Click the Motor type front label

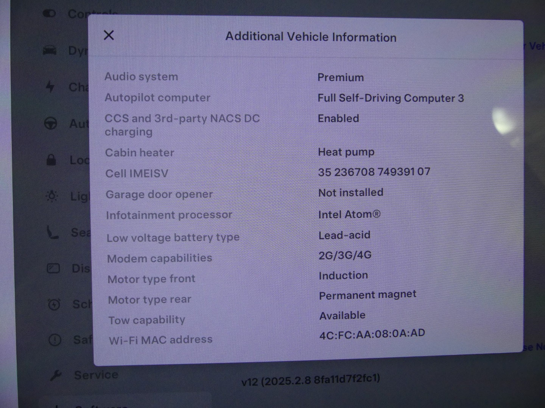coord(151,279)
